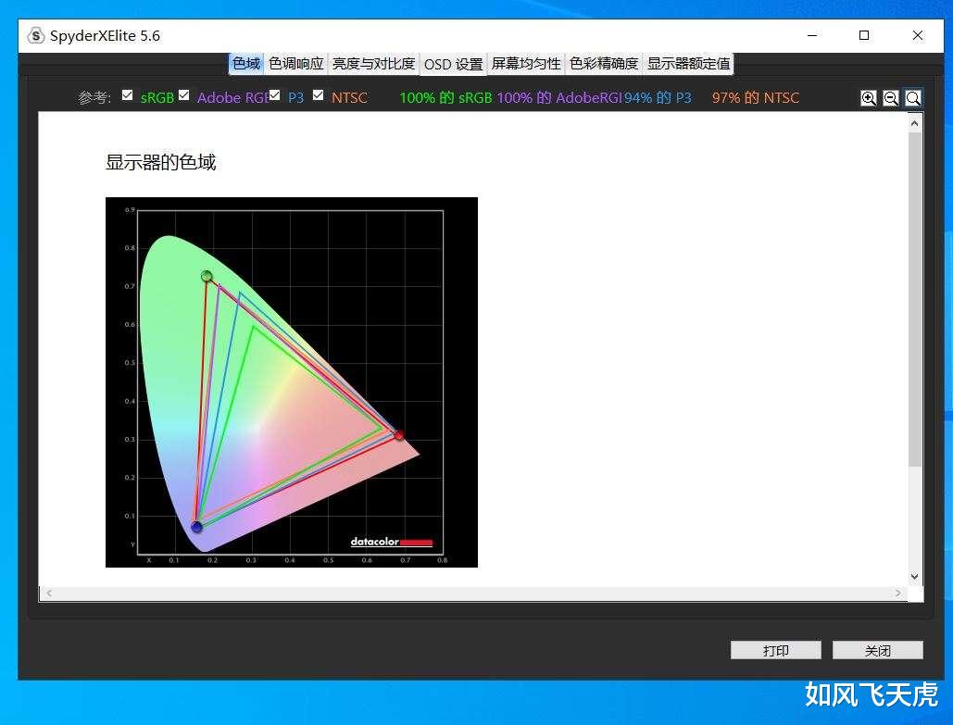The height and width of the screenshot is (725, 953).
Task: Open the 屏幕均匀性 tab
Action: (x=525, y=64)
